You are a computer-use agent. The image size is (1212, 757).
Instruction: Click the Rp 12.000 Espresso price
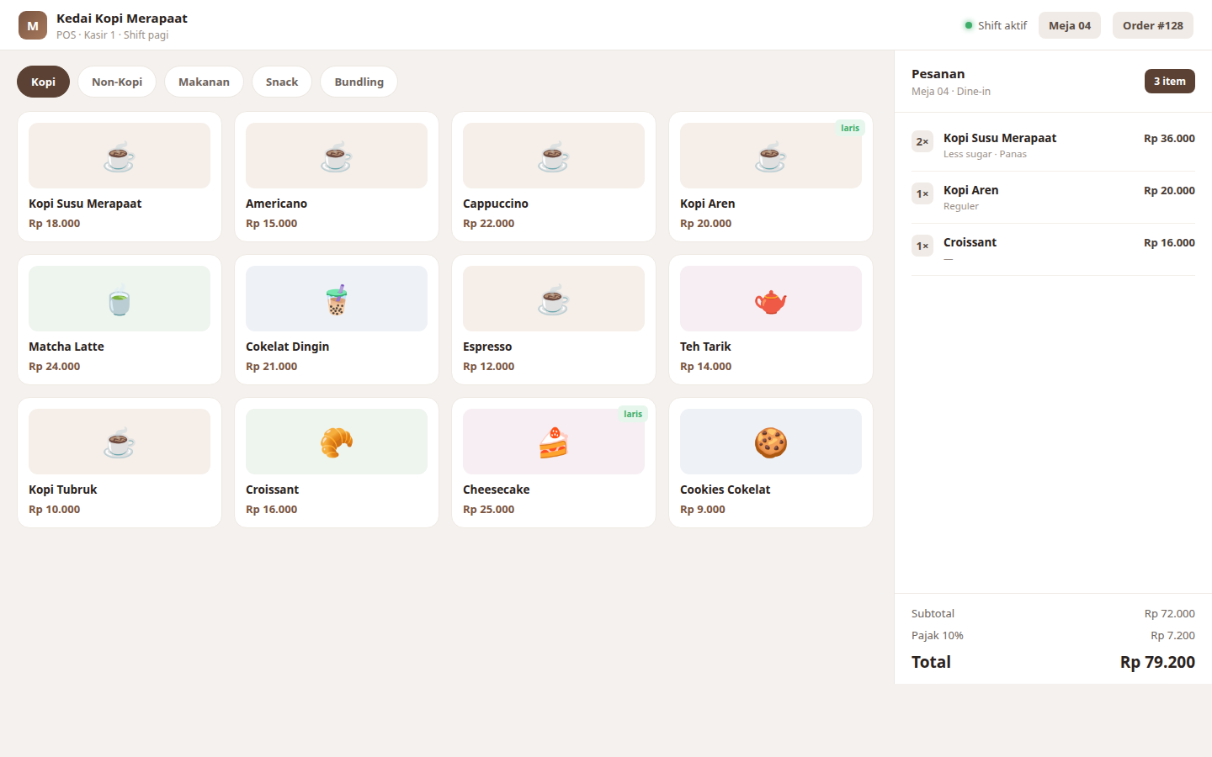(x=488, y=367)
